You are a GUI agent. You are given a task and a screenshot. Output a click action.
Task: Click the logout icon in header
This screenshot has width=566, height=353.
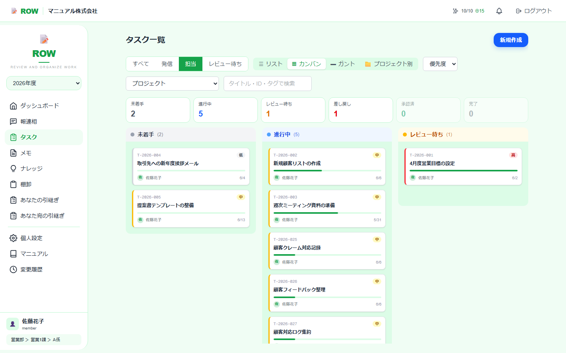click(x=518, y=11)
